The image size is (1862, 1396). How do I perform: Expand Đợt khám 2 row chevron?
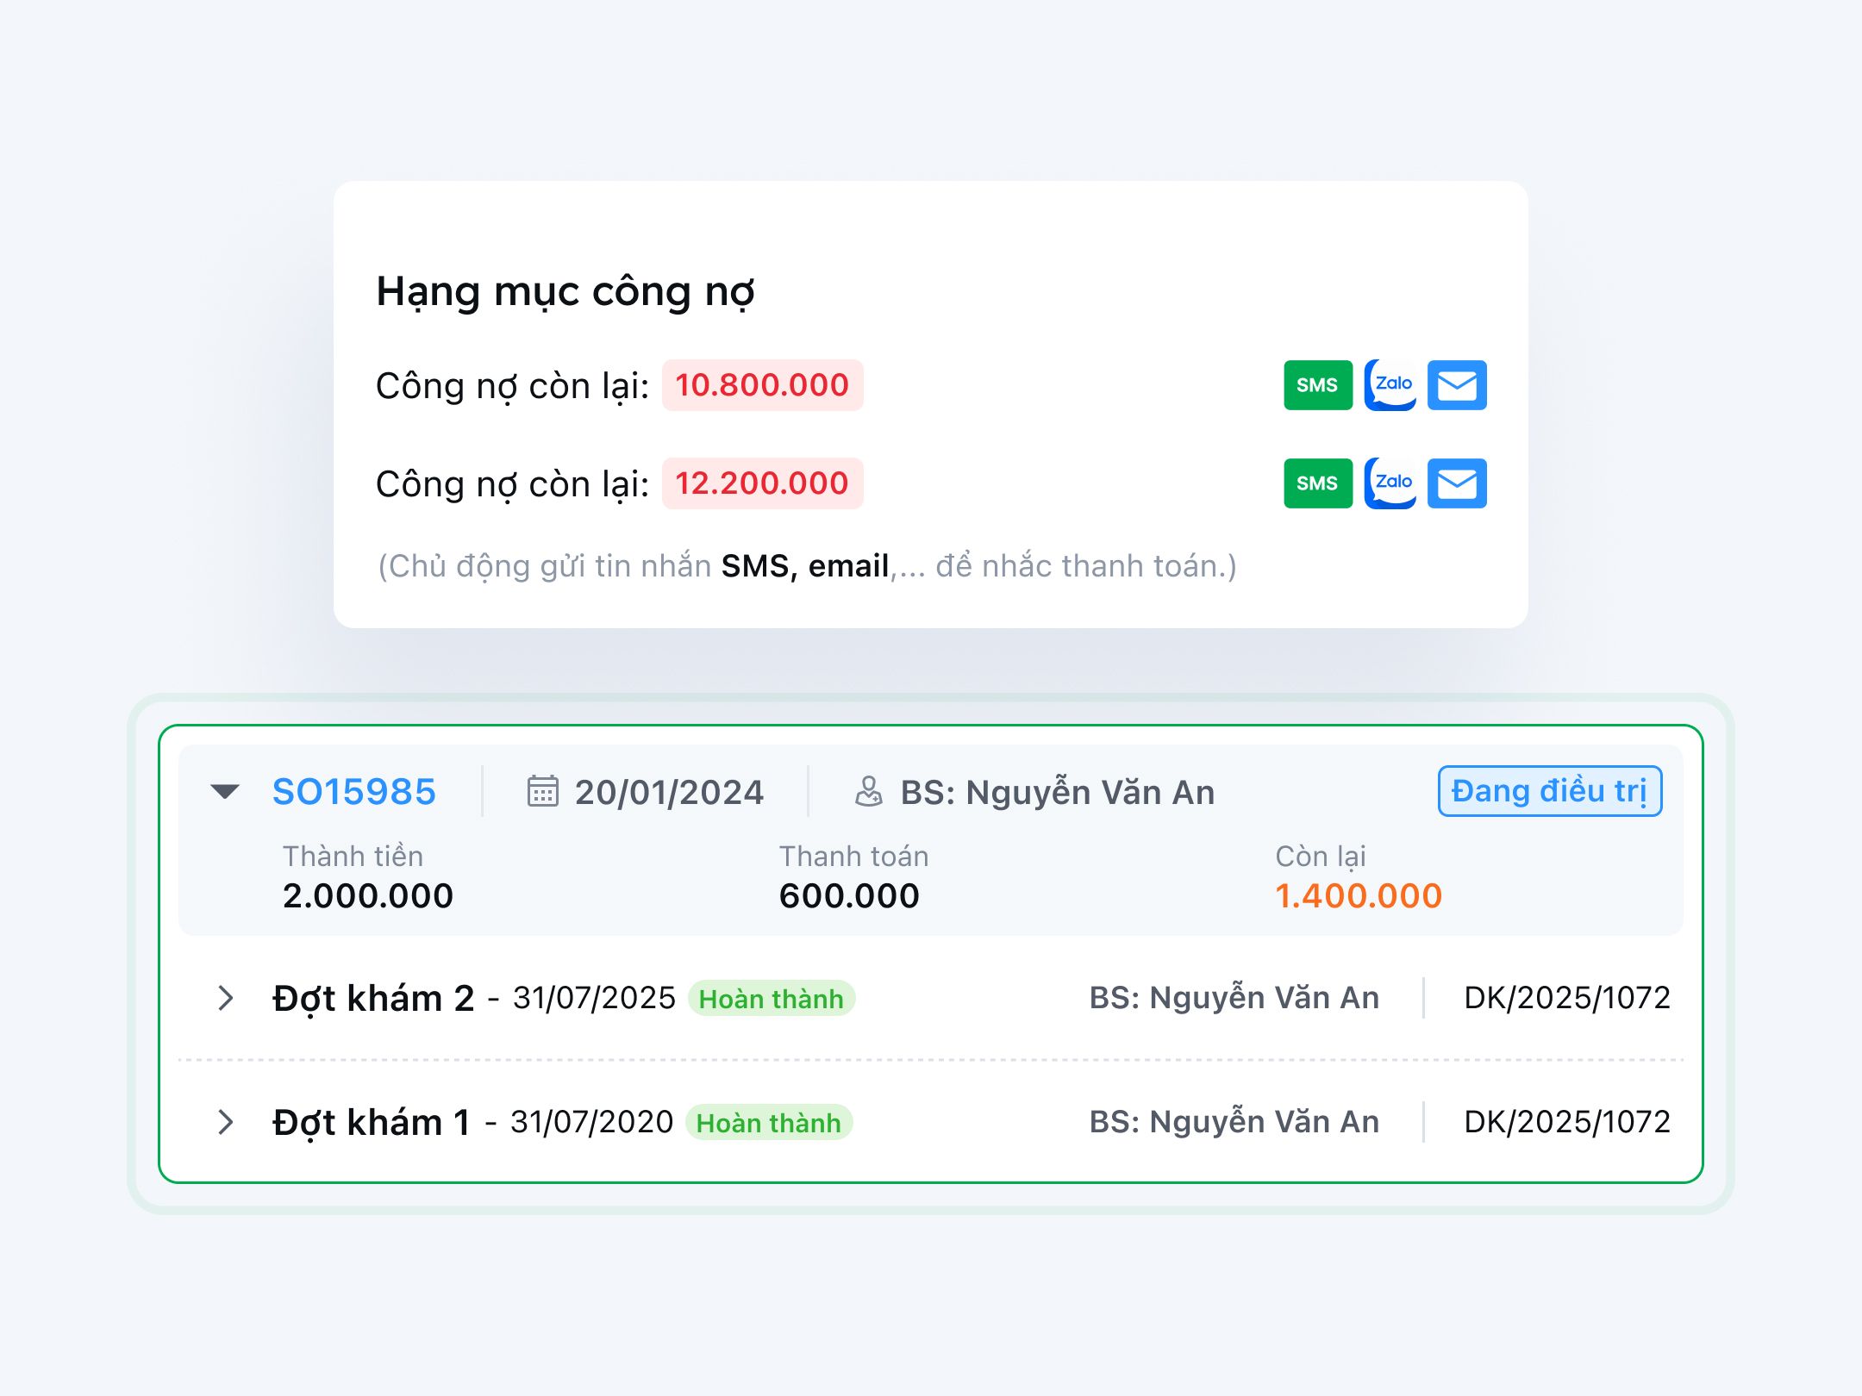tap(226, 998)
